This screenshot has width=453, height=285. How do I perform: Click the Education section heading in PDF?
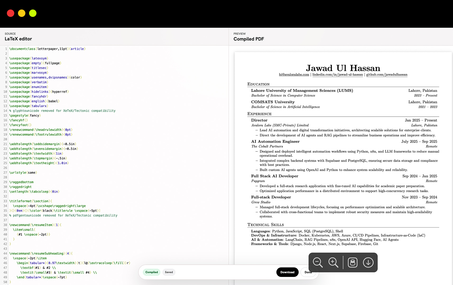point(258,84)
